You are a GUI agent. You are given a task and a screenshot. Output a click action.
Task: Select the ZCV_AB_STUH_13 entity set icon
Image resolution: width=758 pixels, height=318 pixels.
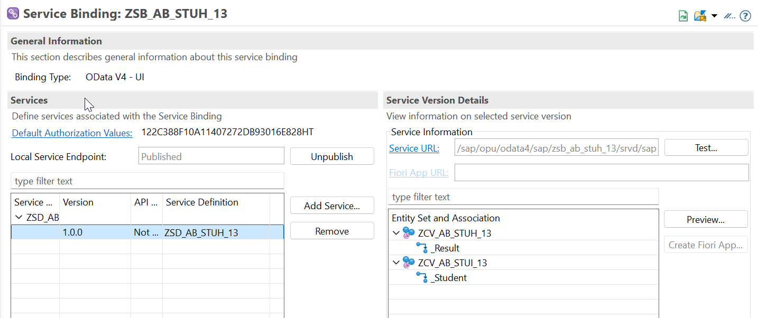point(409,233)
